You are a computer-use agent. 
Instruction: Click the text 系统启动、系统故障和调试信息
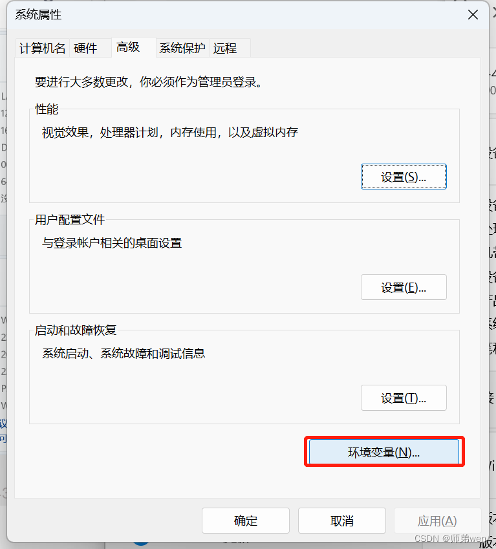click(x=124, y=353)
